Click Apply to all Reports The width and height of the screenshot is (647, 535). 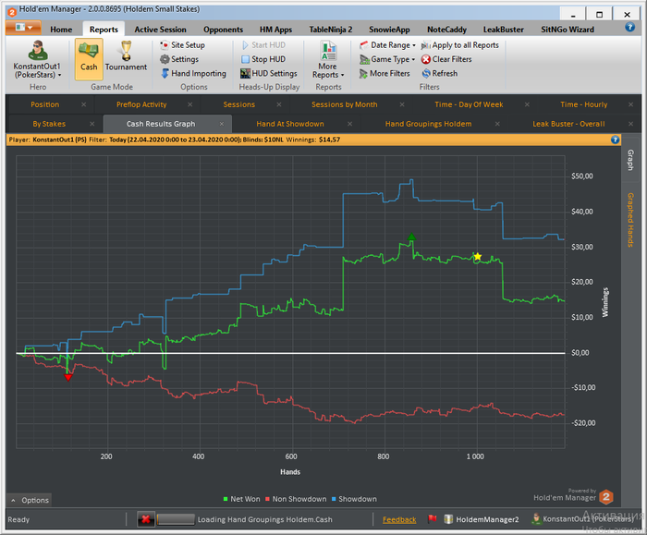coord(459,45)
